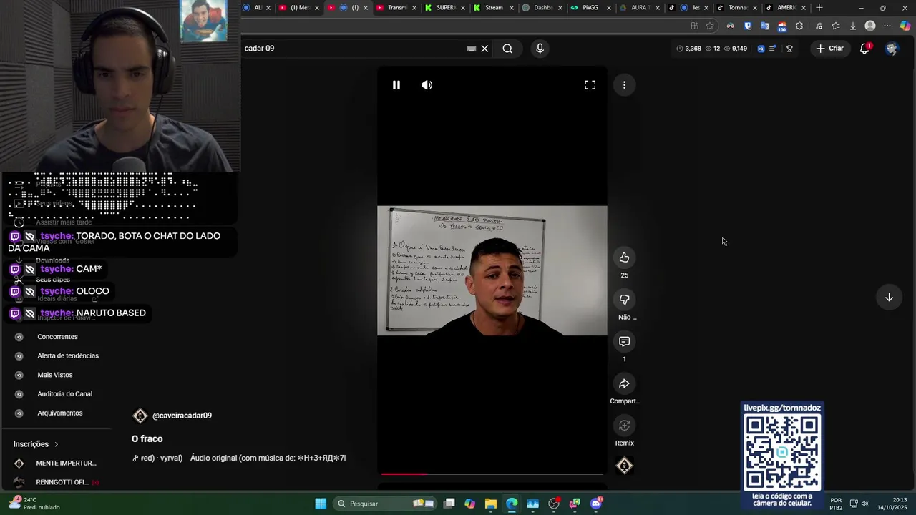The height and width of the screenshot is (515, 916).
Task: Open the list menu icon beside stats
Action: [x=773, y=49]
